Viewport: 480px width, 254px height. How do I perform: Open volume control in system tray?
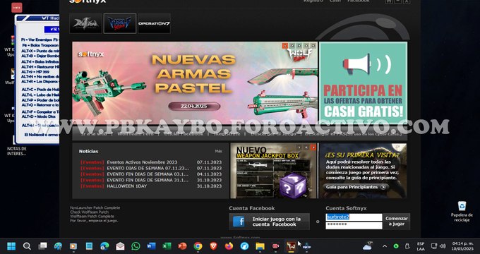(443, 246)
